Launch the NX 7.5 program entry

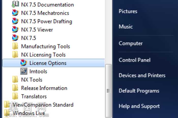(28, 38)
